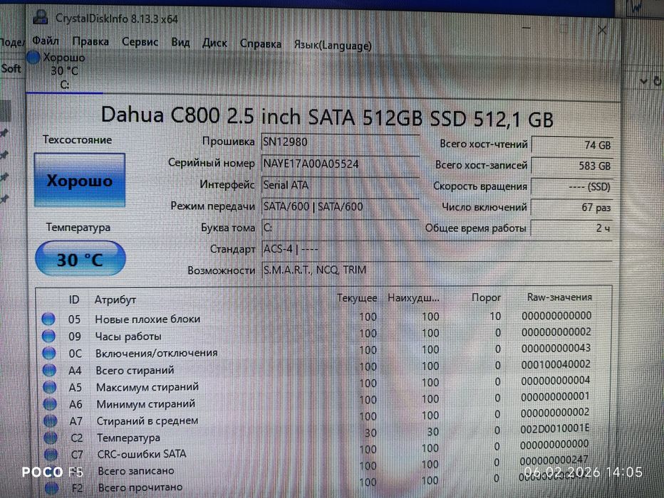The image size is (664, 498).
Task: Click the Возможности field S.M.A.R.T., NCQ, TRIM
Action: [437, 270]
